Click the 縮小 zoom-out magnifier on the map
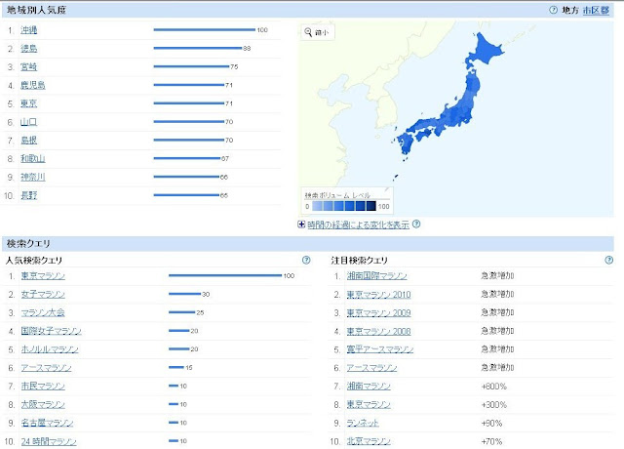Screen dimensions: 624x449 tap(317, 32)
